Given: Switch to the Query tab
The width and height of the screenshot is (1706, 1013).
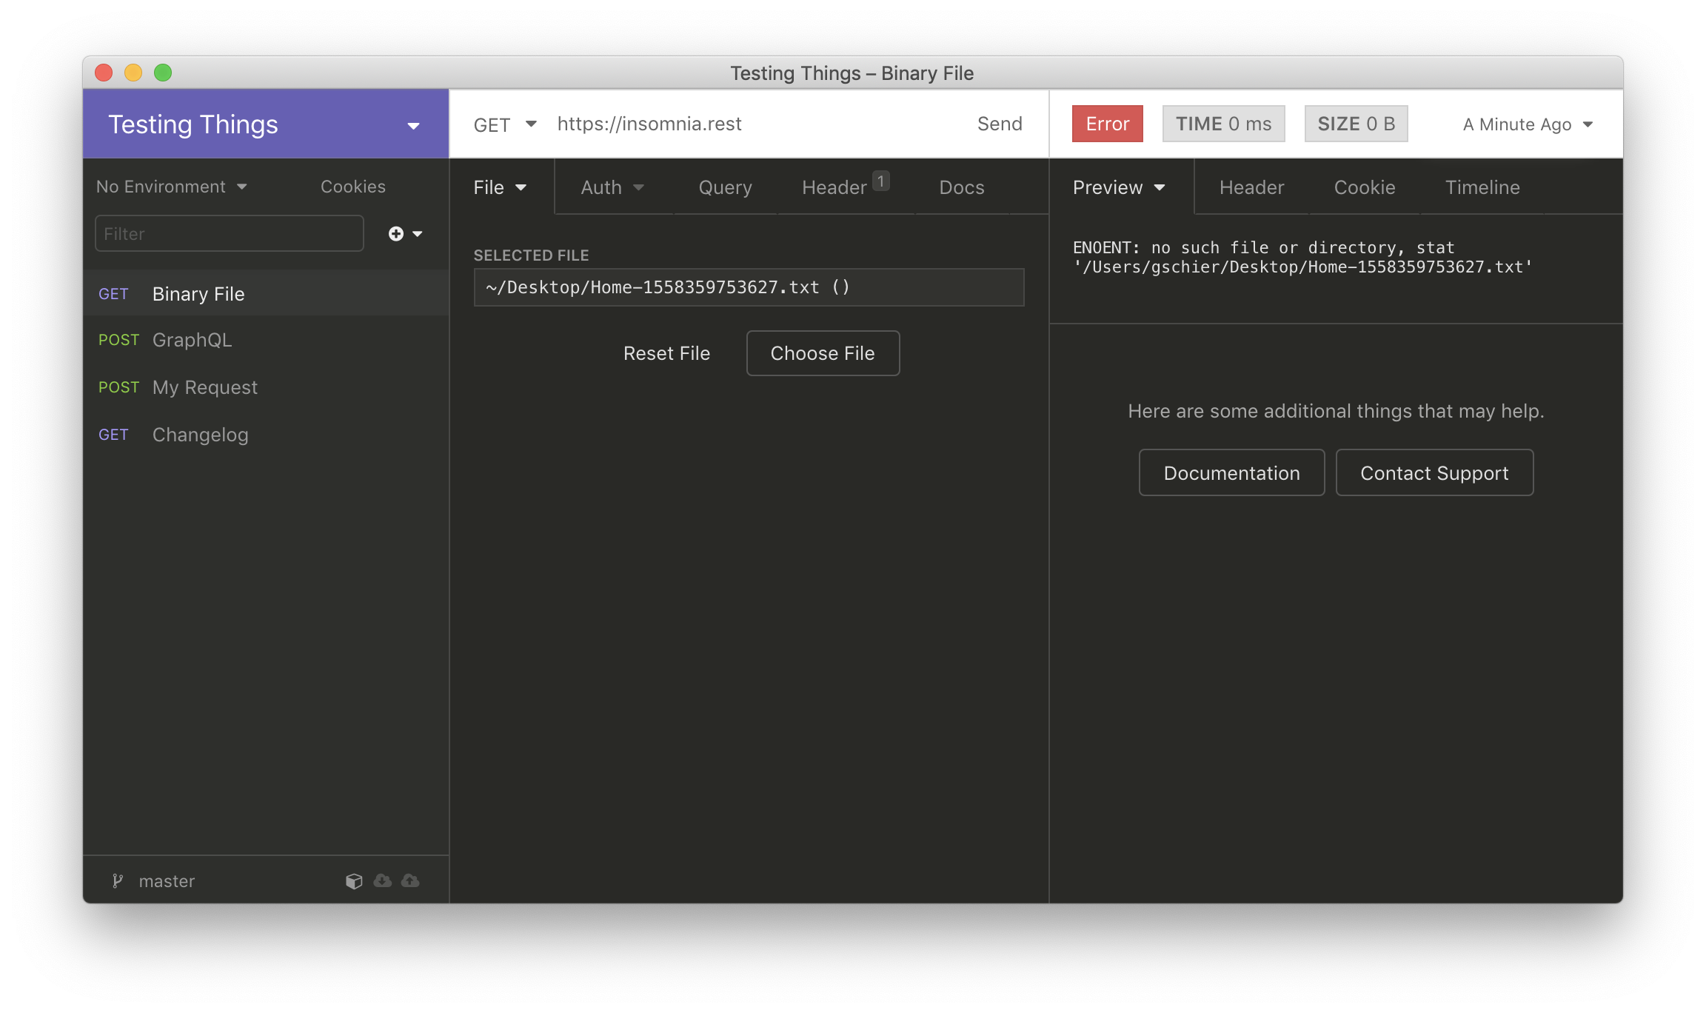Looking at the screenshot, I should click(724, 187).
